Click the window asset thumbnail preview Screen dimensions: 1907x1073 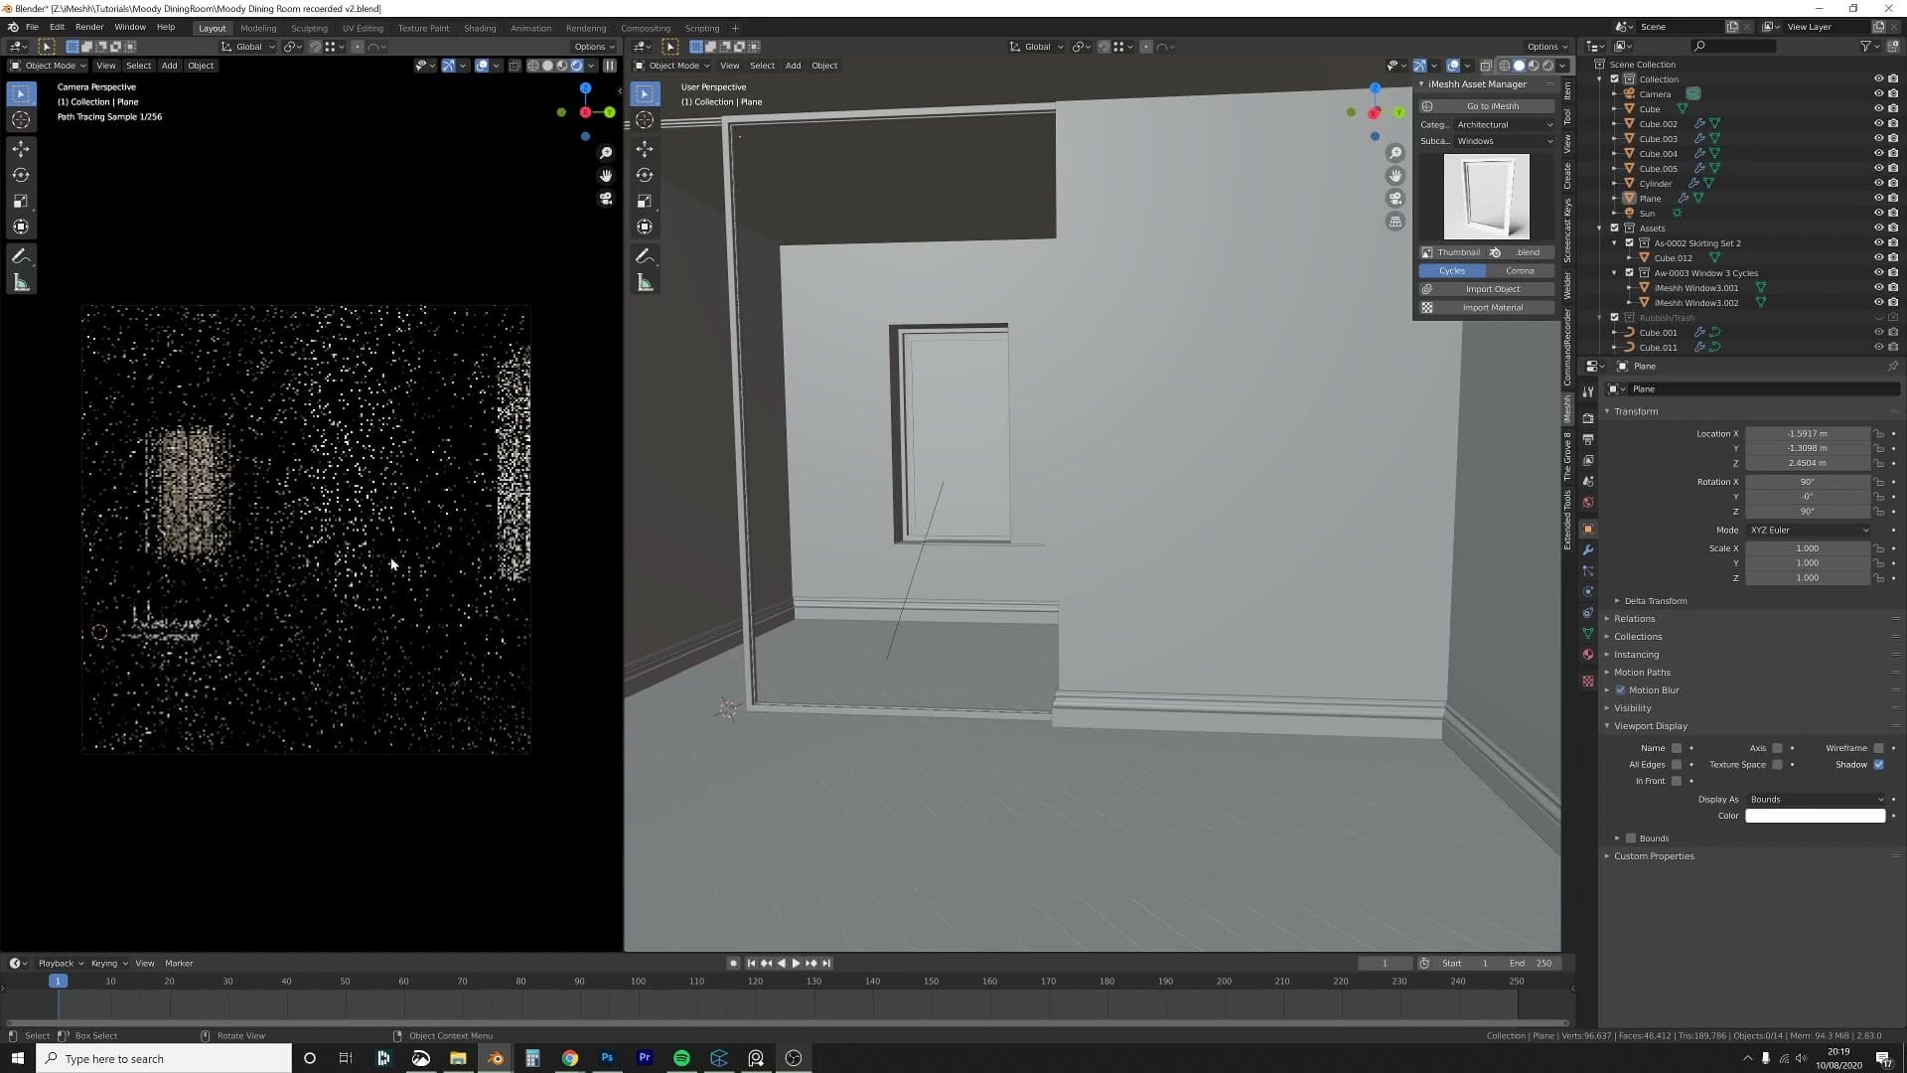click(1487, 197)
